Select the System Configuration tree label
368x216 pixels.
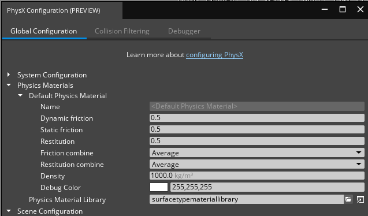click(x=52, y=75)
